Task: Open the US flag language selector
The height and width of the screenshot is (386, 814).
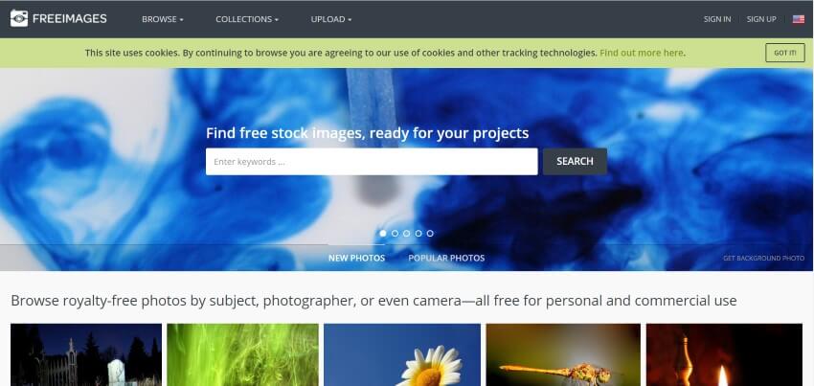Action: [798, 19]
